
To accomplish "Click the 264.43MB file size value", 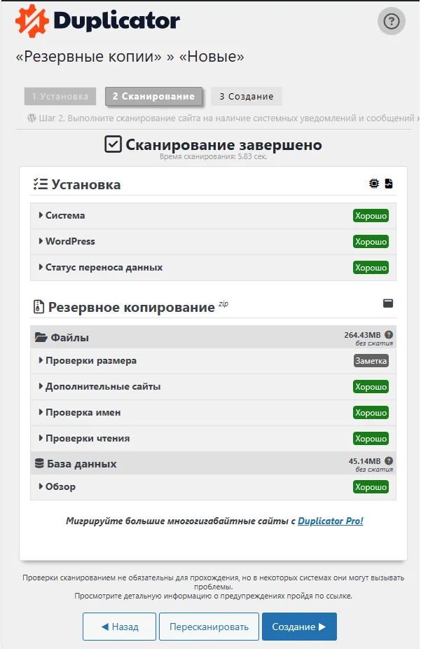I will [362, 335].
